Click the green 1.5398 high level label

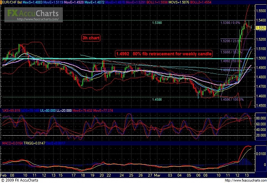tap(157, 23)
